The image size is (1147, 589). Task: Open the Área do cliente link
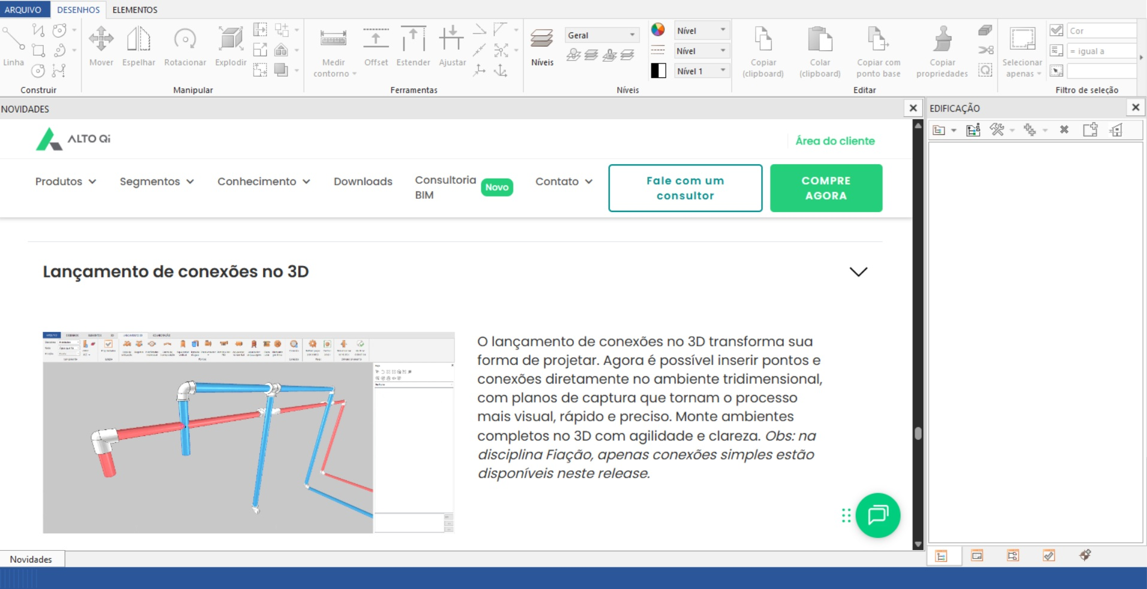pyautogui.click(x=835, y=141)
